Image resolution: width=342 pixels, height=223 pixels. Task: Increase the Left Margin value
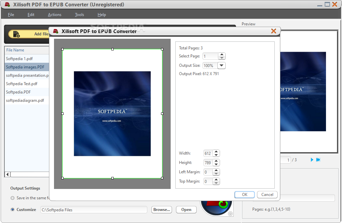click(x=216, y=170)
